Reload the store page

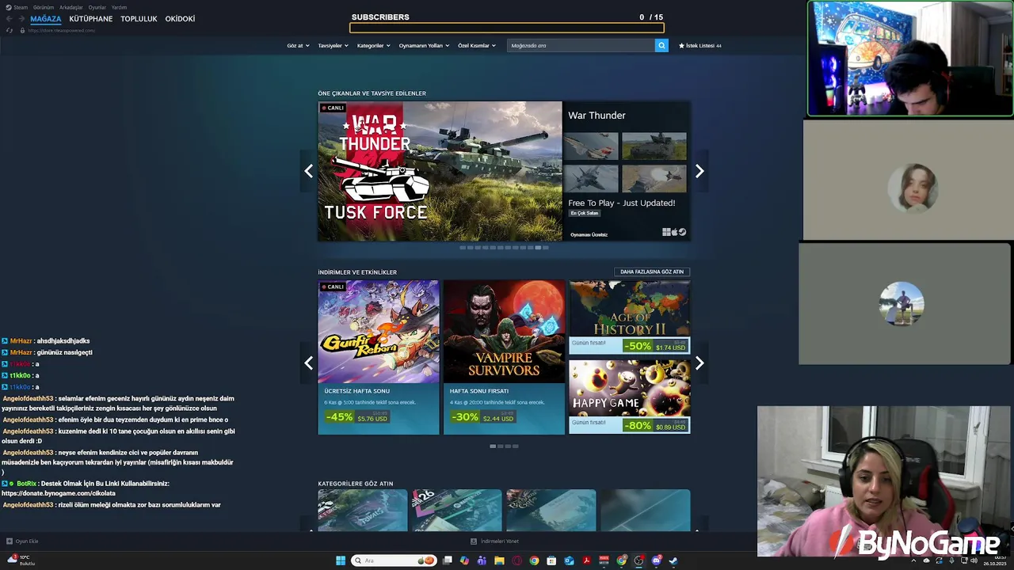tap(10, 30)
